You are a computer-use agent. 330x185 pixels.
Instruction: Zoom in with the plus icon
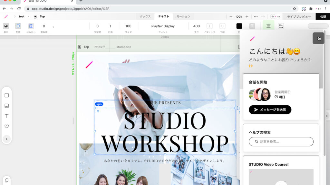247,17
